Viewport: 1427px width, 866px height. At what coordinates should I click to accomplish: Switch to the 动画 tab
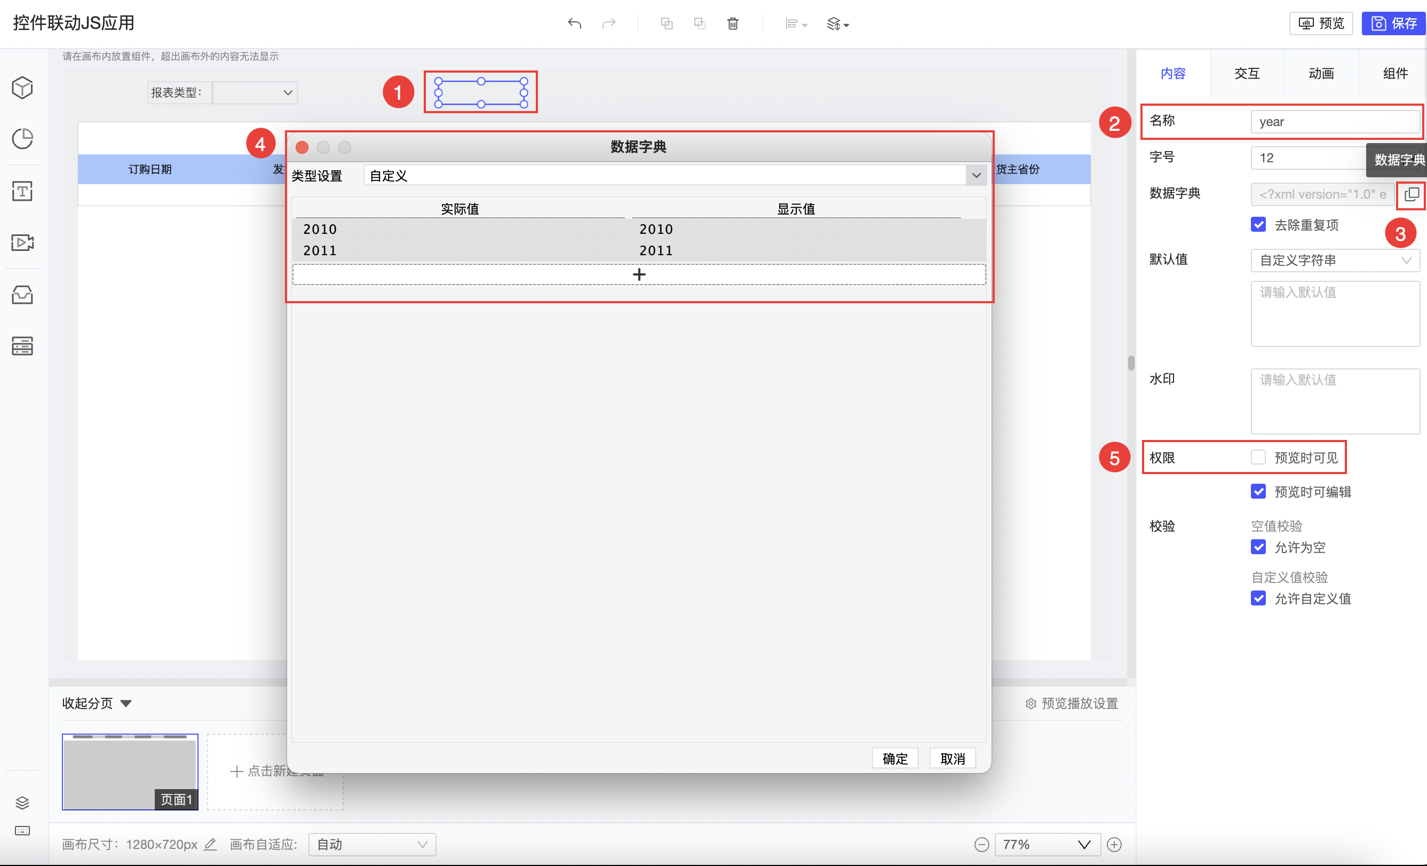tap(1321, 74)
